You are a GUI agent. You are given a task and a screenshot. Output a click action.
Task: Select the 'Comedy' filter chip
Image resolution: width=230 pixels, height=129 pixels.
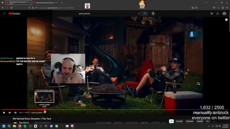[x=179, y=121]
